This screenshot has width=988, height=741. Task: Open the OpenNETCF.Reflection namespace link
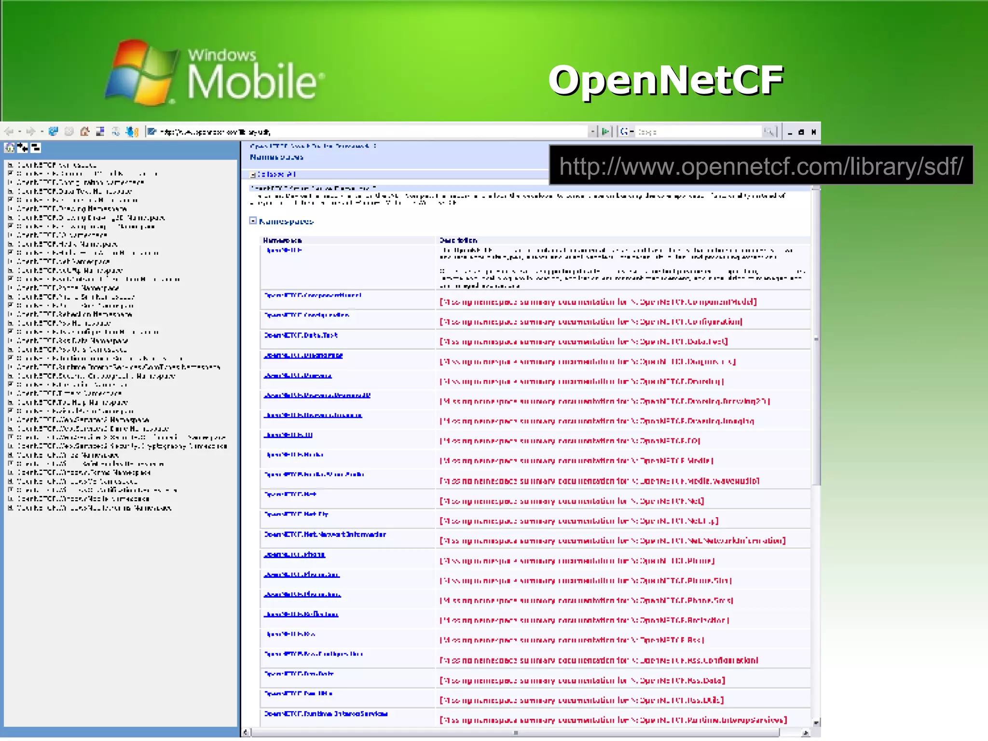301,614
